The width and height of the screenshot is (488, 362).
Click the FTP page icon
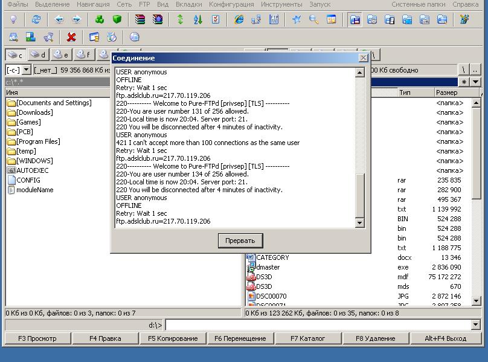click(274, 19)
